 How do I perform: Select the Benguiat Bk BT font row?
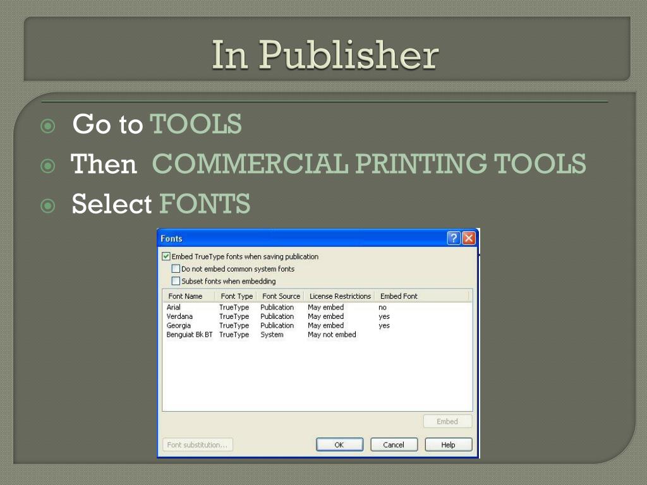317,335
